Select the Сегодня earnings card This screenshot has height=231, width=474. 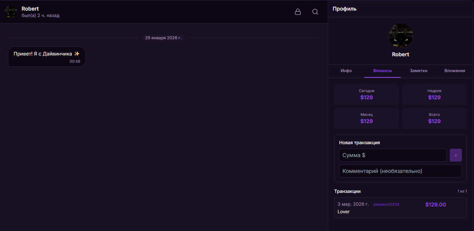point(366,94)
